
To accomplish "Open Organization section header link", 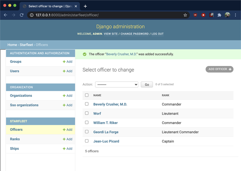I will [21, 87].
